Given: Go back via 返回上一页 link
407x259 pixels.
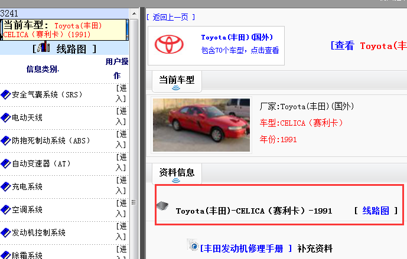Looking at the screenshot, I should pyautogui.click(x=170, y=17).
